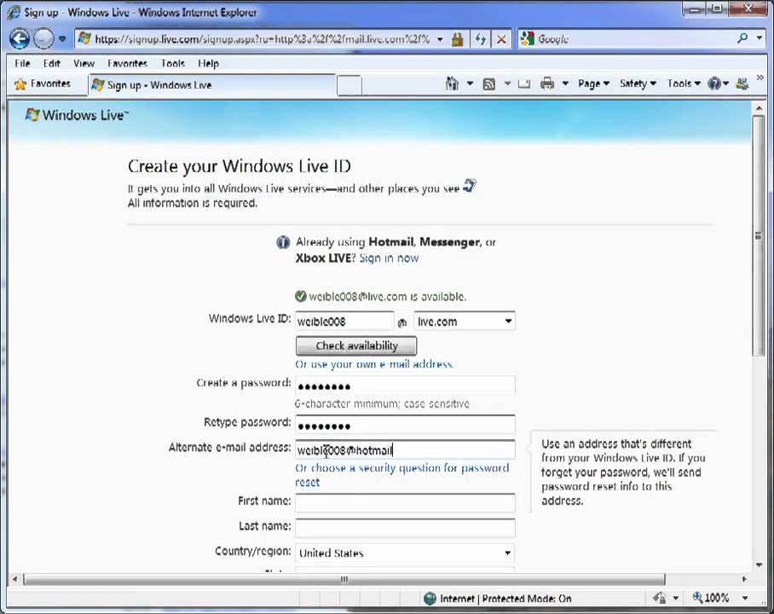This screenshot has height=614, width=774.
Task: Open recent pages dropdown beside Forward button
Action: 62,38
